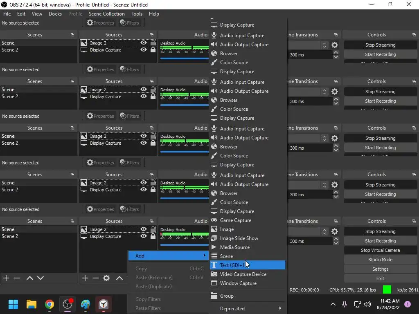Screen dimensions: 419x314
Task: Click the CPU: 65.7%, 25.16 fps text
Action: pyautogui.click(x=352, y=290)
